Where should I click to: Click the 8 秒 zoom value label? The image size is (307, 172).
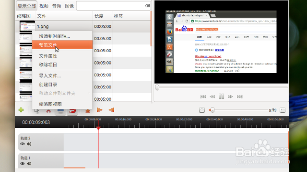pyautogui.click(x=272, y=110)
